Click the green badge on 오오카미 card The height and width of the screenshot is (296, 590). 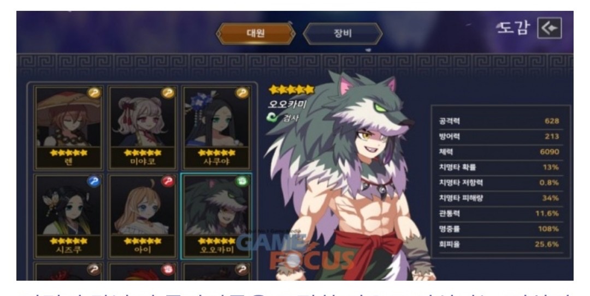tap(242, 182)
